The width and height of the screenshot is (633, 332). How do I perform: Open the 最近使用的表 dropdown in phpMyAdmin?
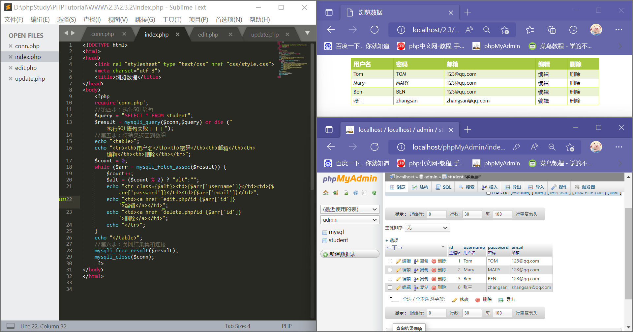[350, 209]
